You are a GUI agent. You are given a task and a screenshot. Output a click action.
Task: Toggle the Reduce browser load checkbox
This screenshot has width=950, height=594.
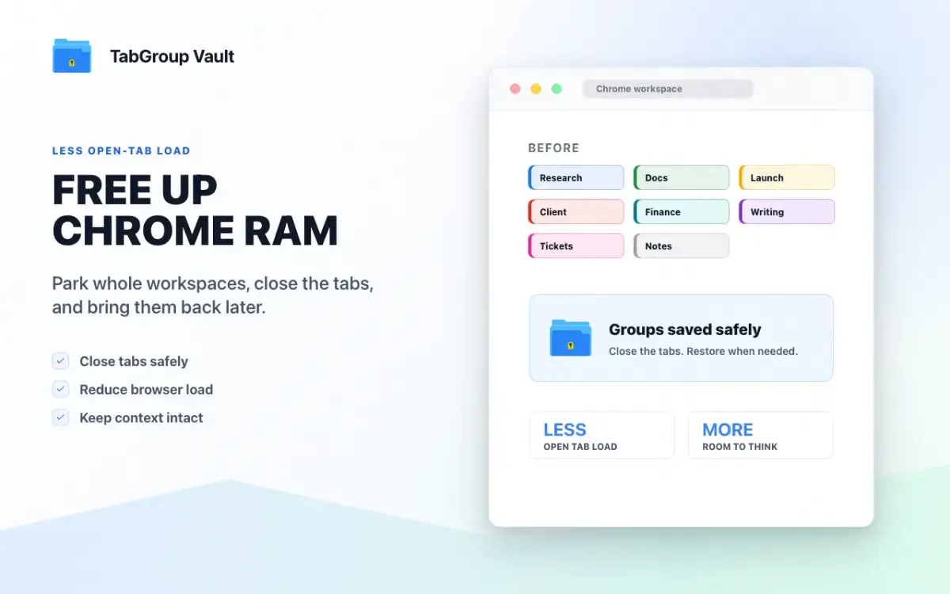(x=61, y=389)
